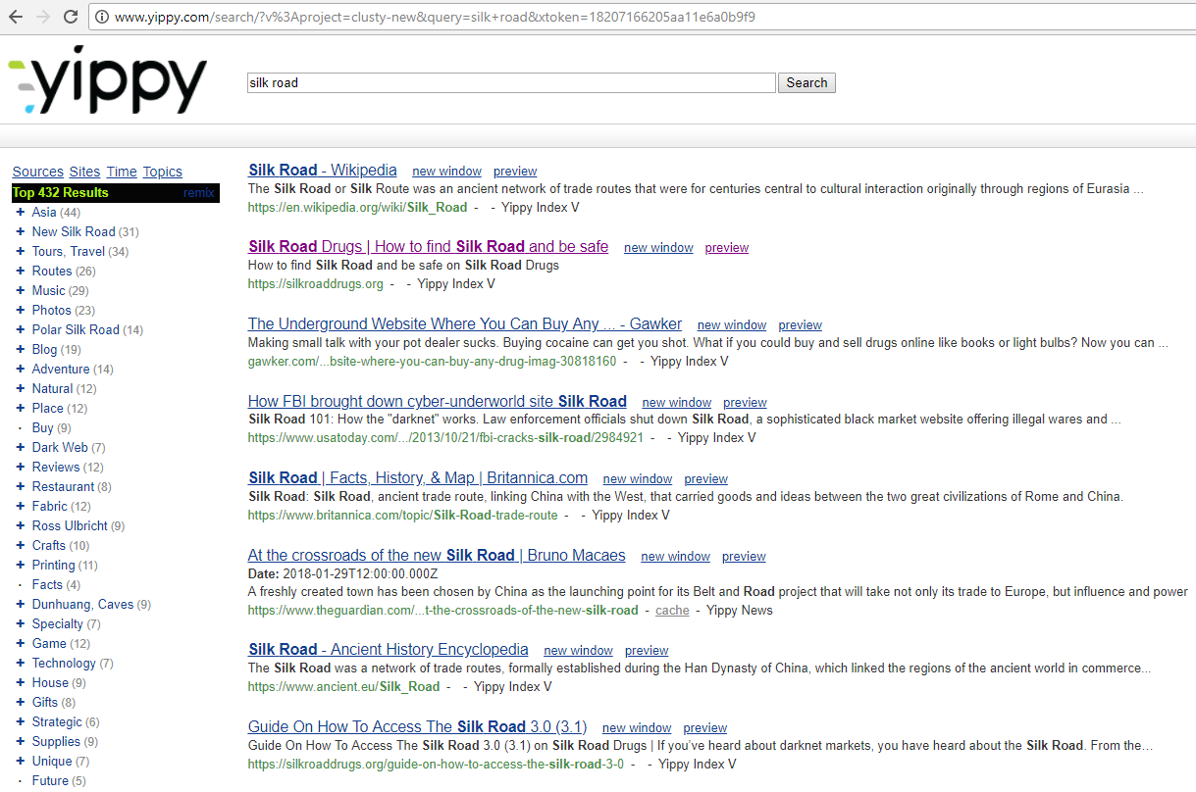Expand the Polar Silk Road cluster
This screenshot has height=792, width=1196.
pyautogui.click(x=21, y=329)
